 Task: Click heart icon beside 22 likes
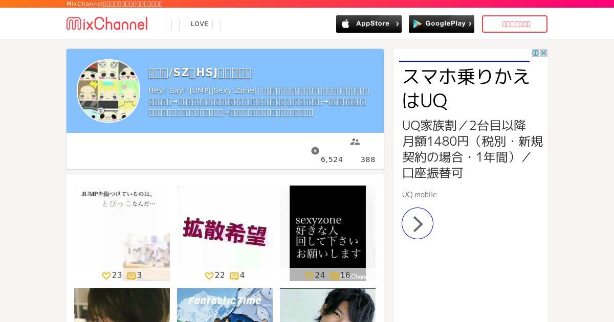[x=209, y=276]
